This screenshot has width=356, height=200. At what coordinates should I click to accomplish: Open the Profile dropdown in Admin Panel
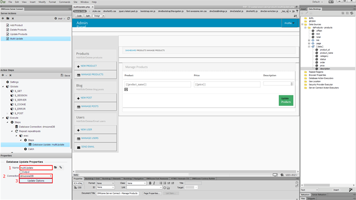289,23
